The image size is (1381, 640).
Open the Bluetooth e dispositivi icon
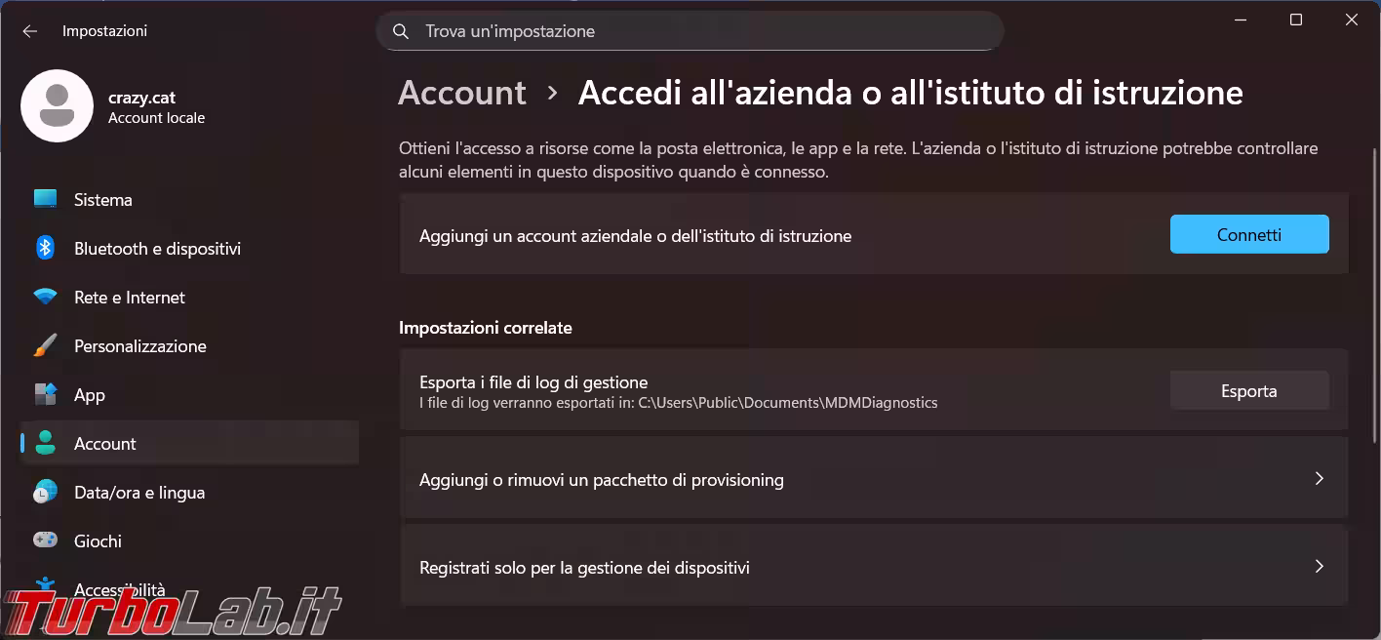coord(45,248)
